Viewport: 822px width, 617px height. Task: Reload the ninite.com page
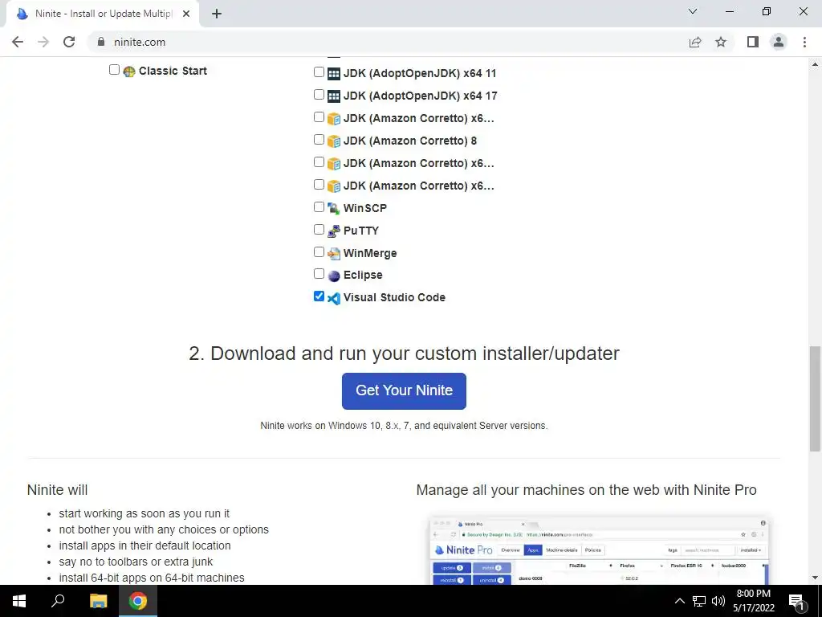[x=69, y=42]
